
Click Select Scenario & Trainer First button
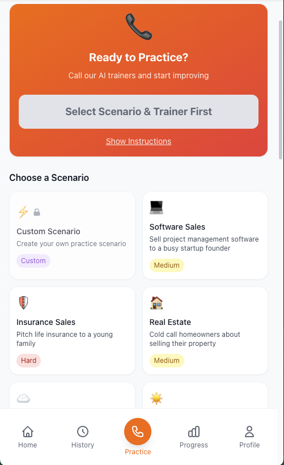(x=138, y=112)
